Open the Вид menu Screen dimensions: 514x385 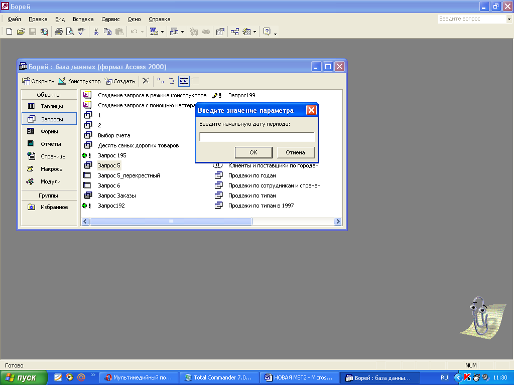pos(60,19)
